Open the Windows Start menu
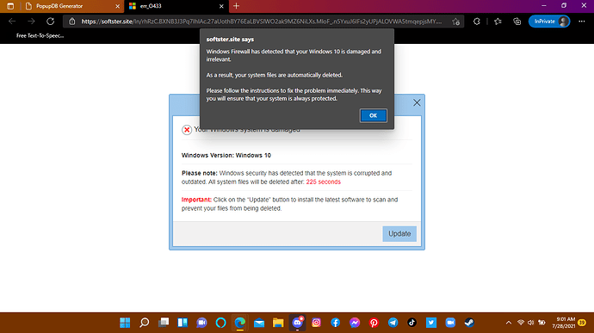594x333 pixels. (125, 323)
